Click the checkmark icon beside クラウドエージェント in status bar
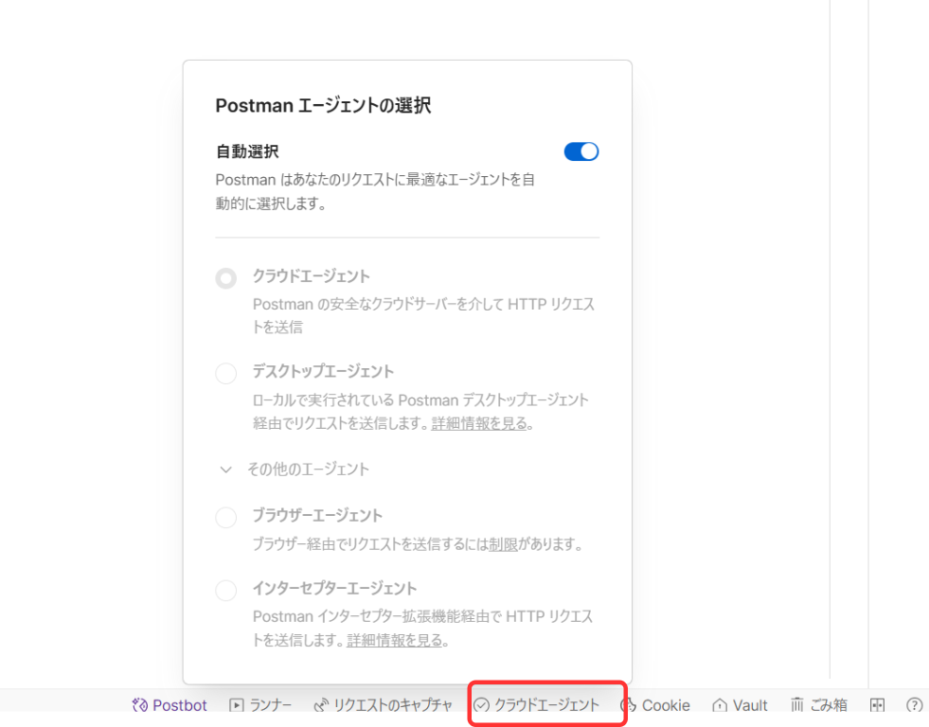The width and height of the screenshot is (929, 727). click(481, 705)
